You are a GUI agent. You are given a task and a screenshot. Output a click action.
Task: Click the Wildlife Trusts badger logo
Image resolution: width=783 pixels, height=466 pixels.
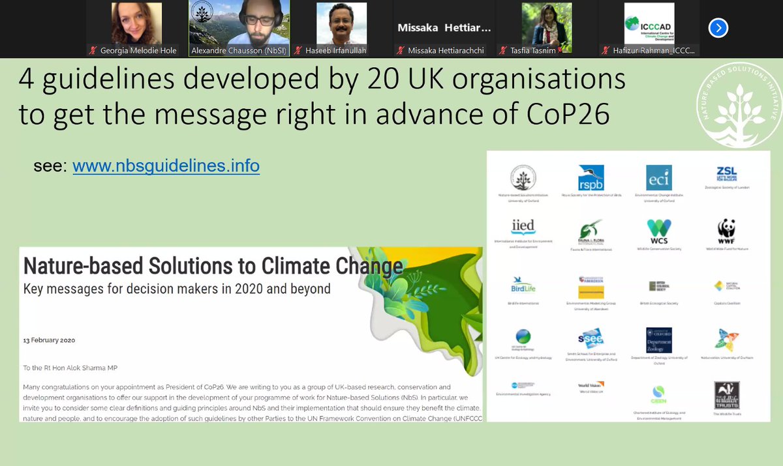[726, 396]
